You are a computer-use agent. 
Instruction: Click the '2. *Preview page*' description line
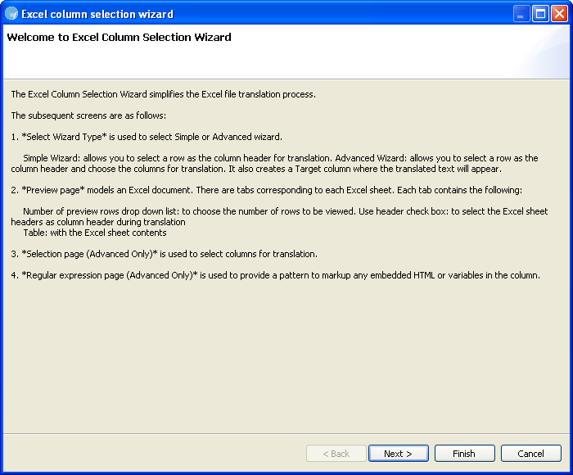(x=267, y=190)
